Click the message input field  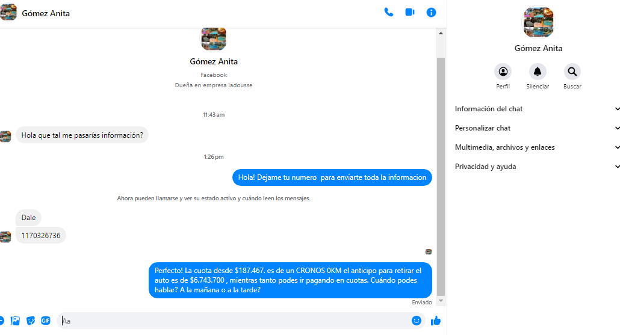(235, 321)
